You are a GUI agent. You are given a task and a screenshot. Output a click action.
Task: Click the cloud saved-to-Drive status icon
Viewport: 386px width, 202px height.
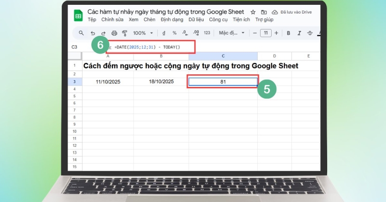pyautogui.click(x=275, y=12)
